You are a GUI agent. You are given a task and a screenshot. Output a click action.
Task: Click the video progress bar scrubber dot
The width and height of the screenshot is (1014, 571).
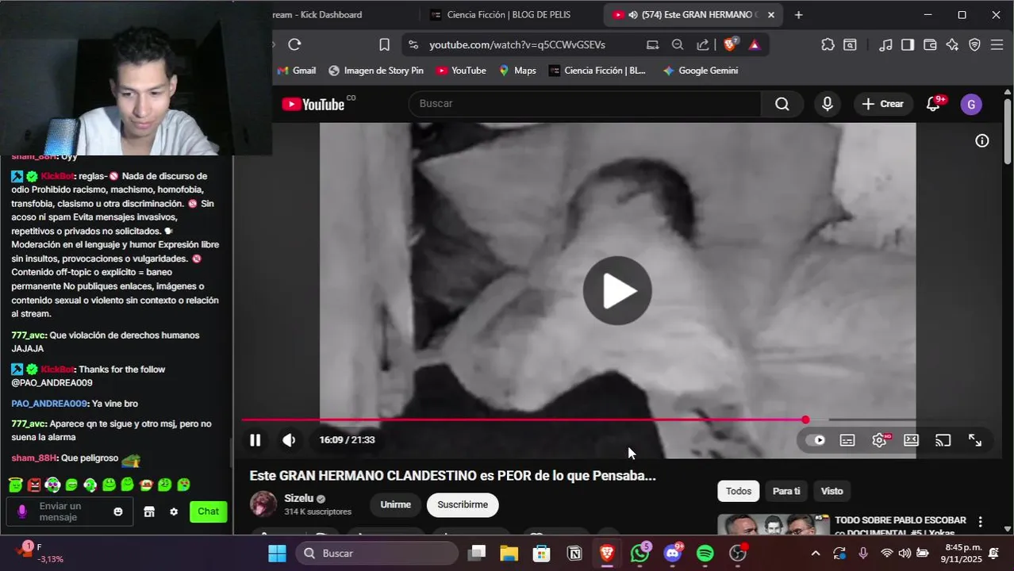click(805, 420)
